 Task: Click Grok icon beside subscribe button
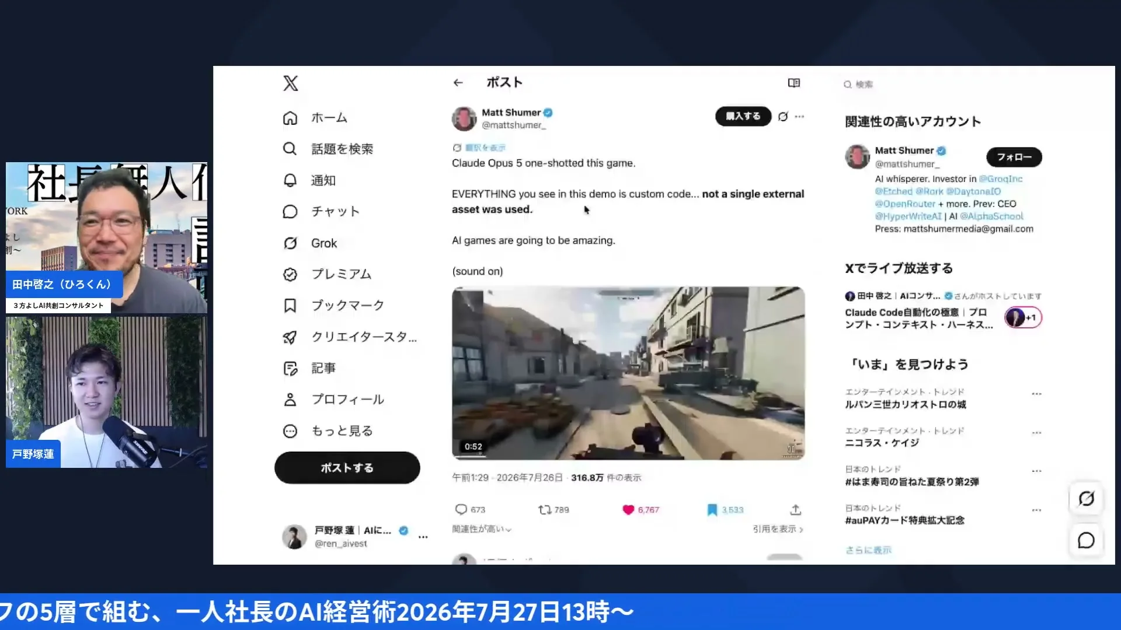pyautogui.click(x=783, y=117)
